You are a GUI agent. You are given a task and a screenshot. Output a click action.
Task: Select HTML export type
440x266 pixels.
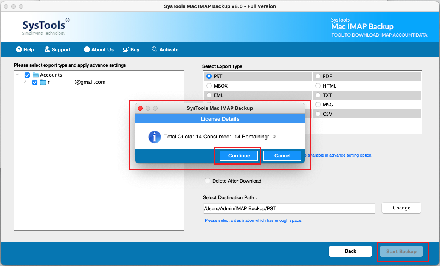318,86
